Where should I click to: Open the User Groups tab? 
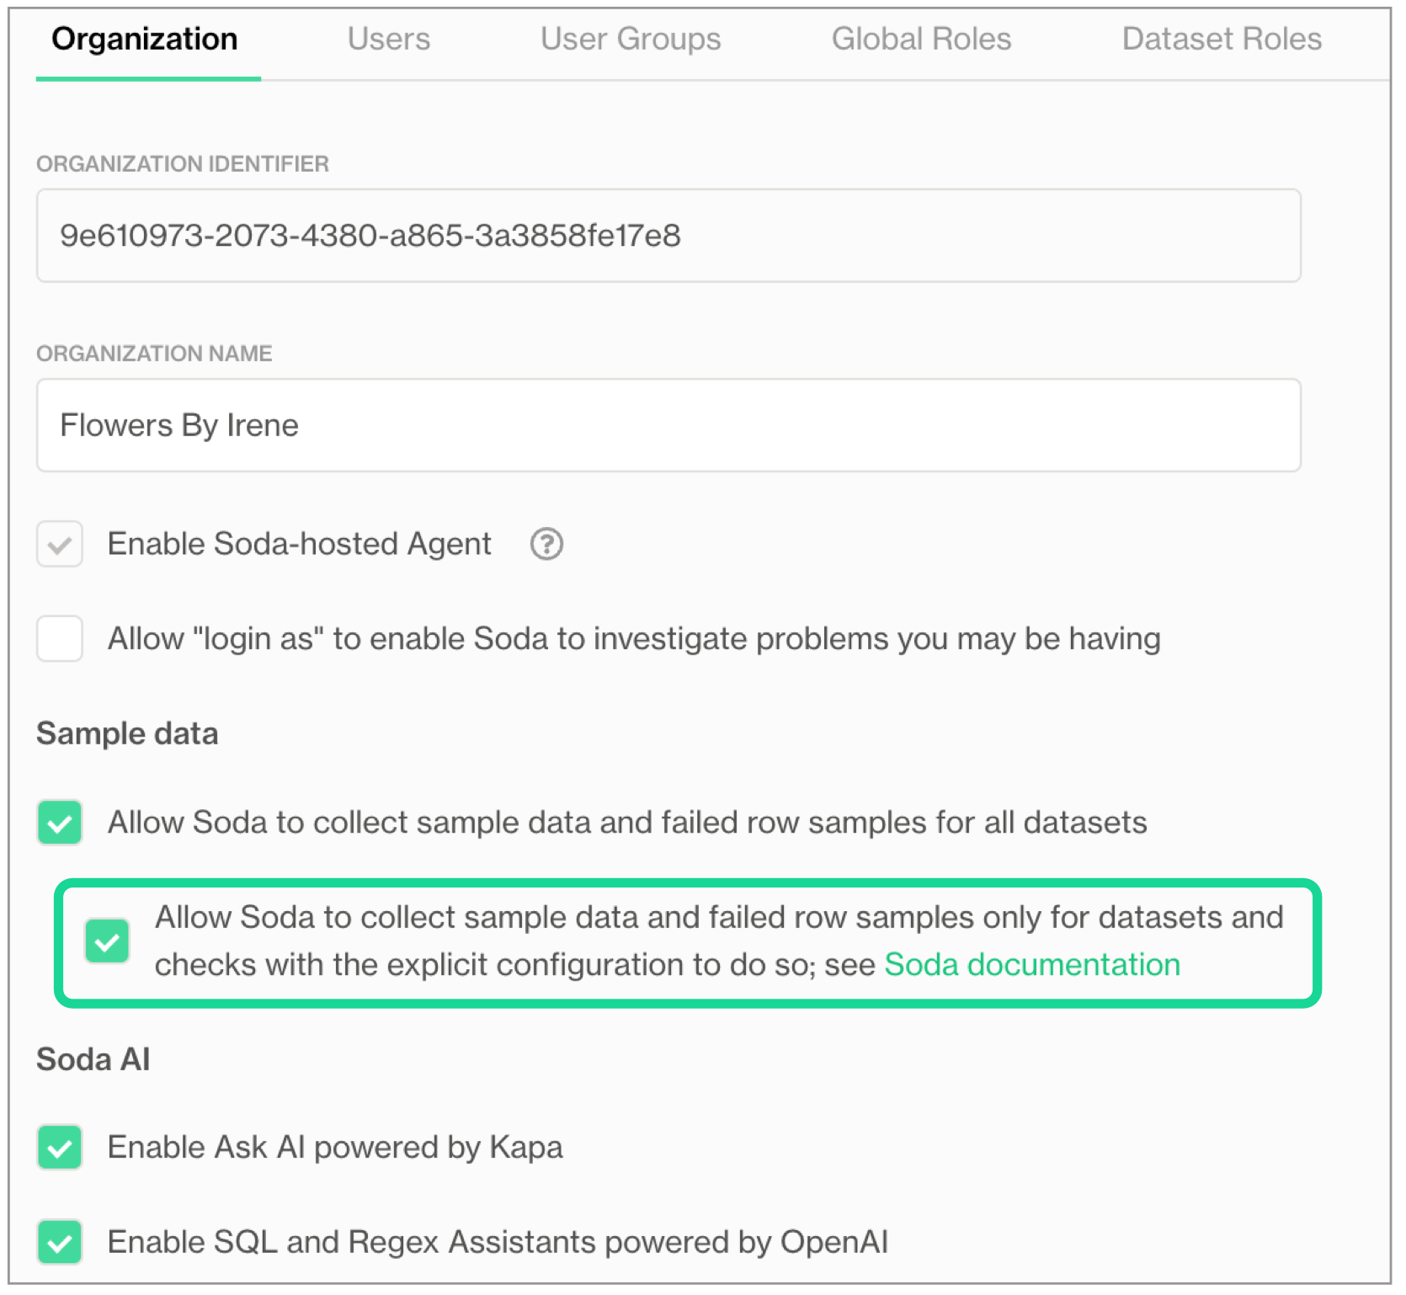click(x=631, y=40)
